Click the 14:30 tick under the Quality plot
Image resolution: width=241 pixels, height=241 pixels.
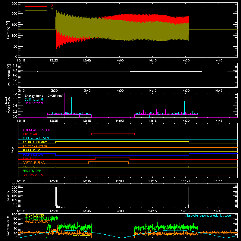(185, 211)
